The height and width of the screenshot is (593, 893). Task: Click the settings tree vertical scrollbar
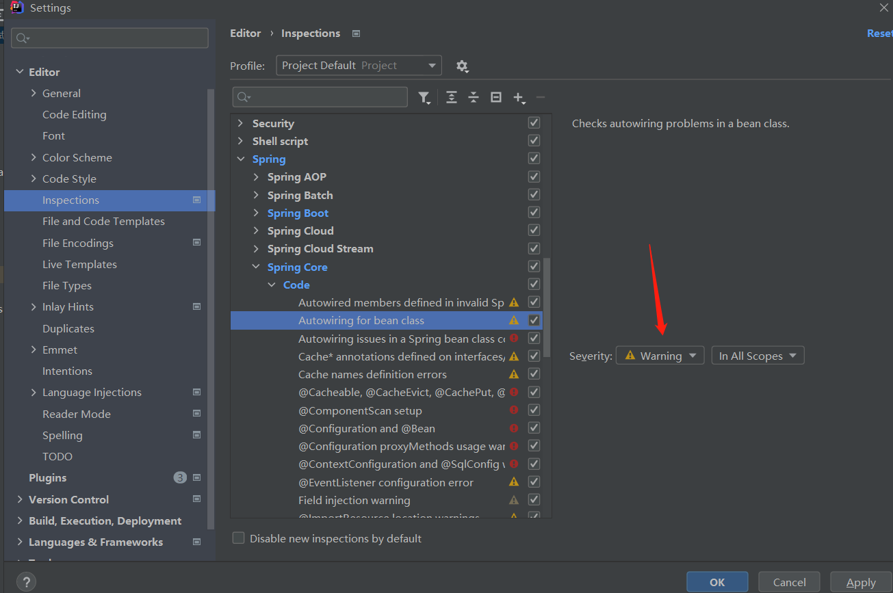pos(211,308)
